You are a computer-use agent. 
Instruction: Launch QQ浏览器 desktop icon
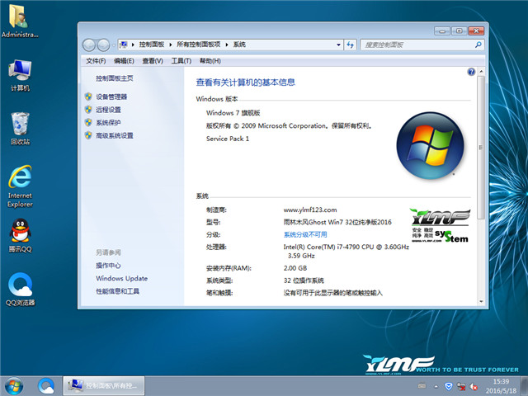pyautogui.click(x=20, y=289)
